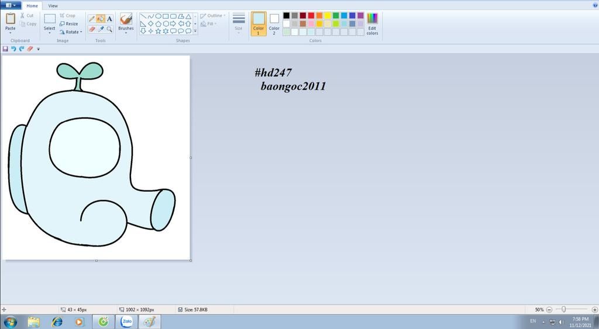The image size is (599, 329).
Task: Click the taskbar clock showing 7:58 PM
Action: [580, 322]
